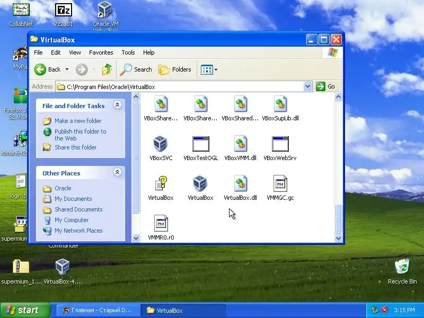Open the Tools menu
The width and height of the screenshot is (424, 318).
128,52
